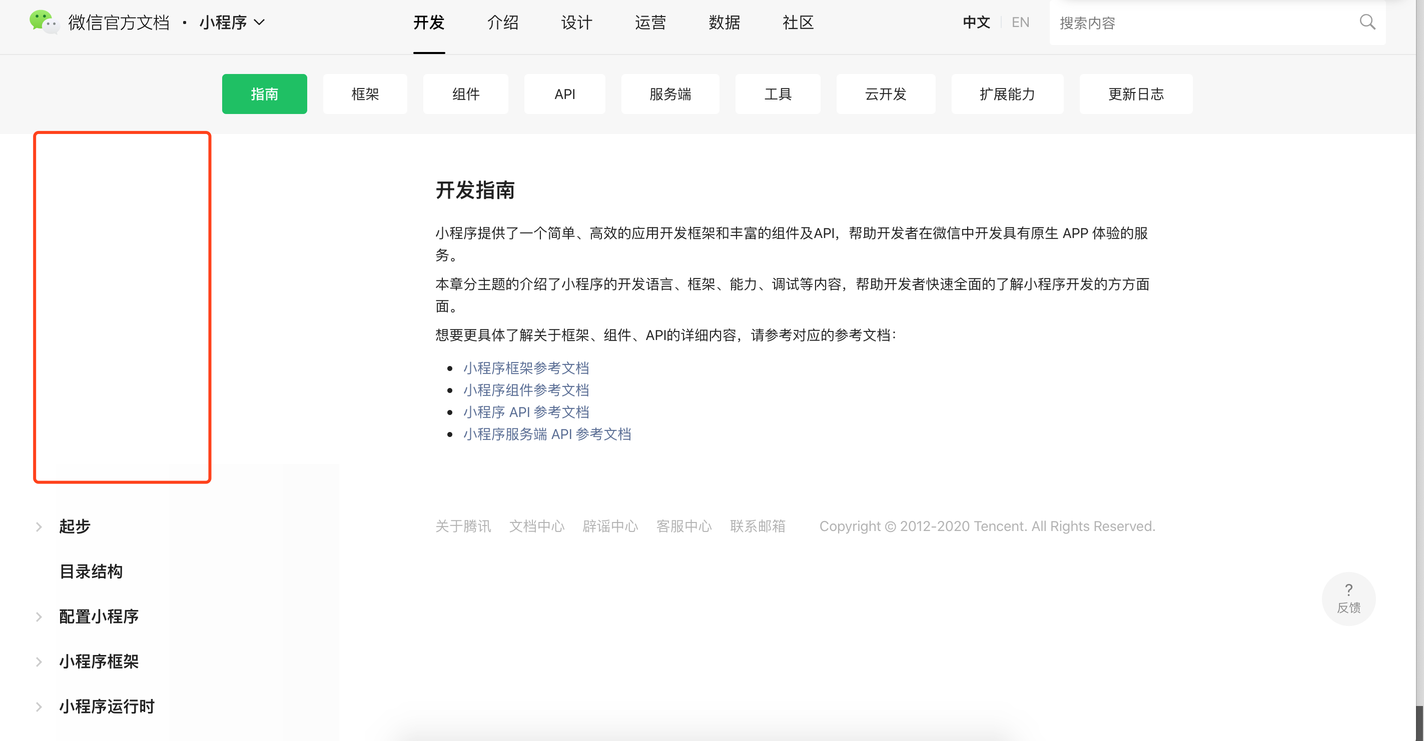Switch to the 设计 top menu
The height and width of the screenshot is (741, 1424).
576,22
